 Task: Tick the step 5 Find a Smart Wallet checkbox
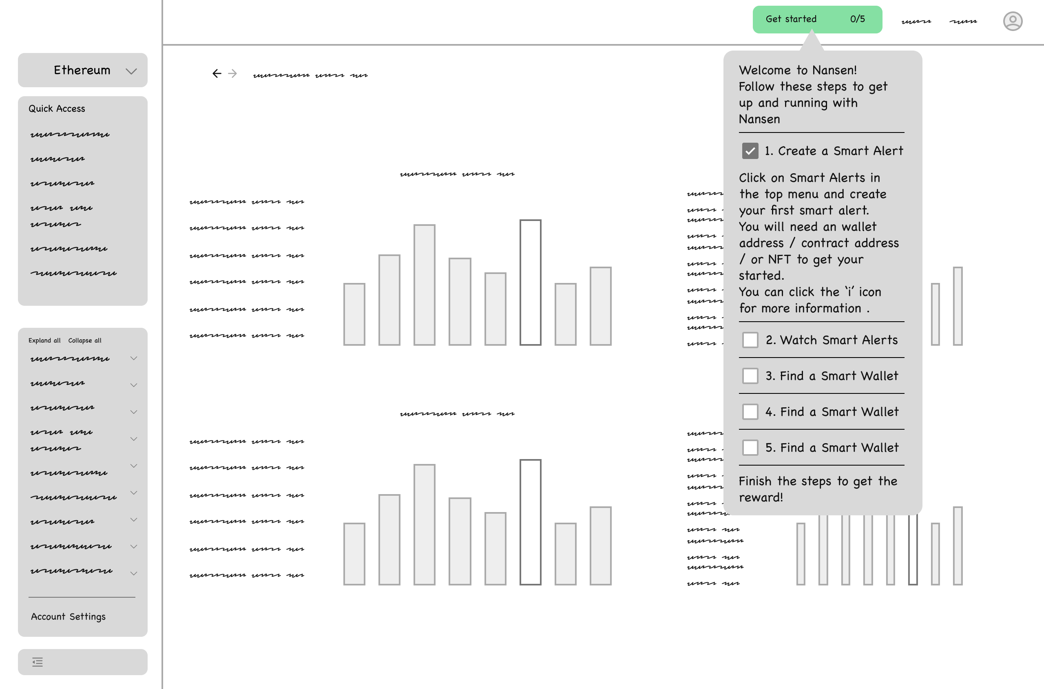(750, 447)
